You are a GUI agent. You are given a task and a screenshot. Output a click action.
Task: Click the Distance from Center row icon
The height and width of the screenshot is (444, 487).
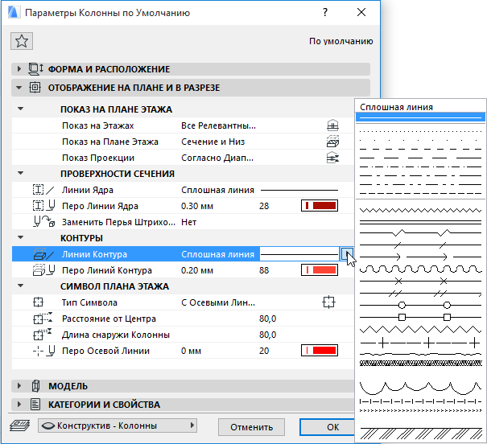(x=43, y=319)
